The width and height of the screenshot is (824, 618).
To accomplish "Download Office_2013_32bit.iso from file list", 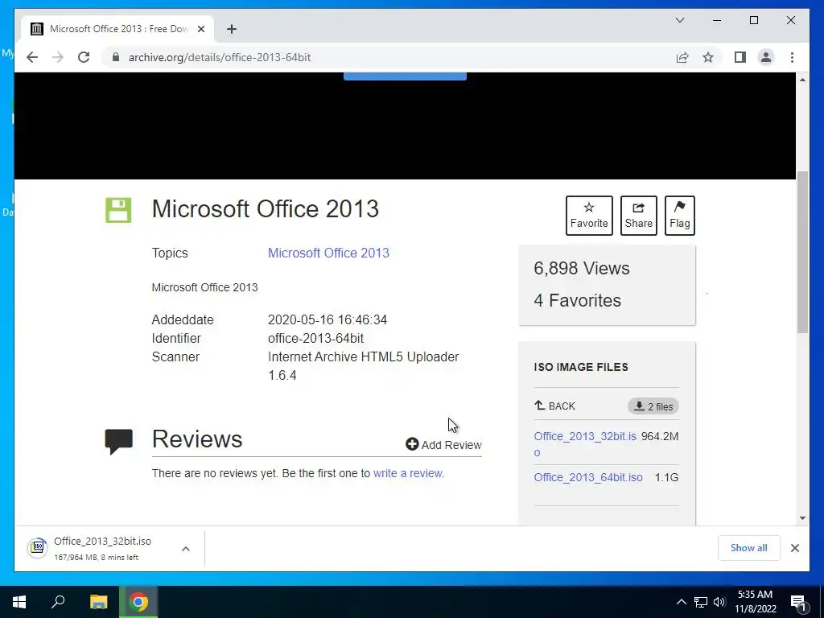I will click(585, 443).
